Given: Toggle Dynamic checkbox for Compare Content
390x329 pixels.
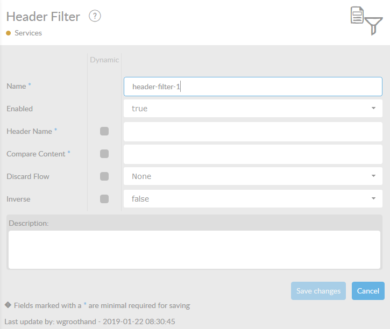Looking at the screenshot, I should [x=104, y=154].
